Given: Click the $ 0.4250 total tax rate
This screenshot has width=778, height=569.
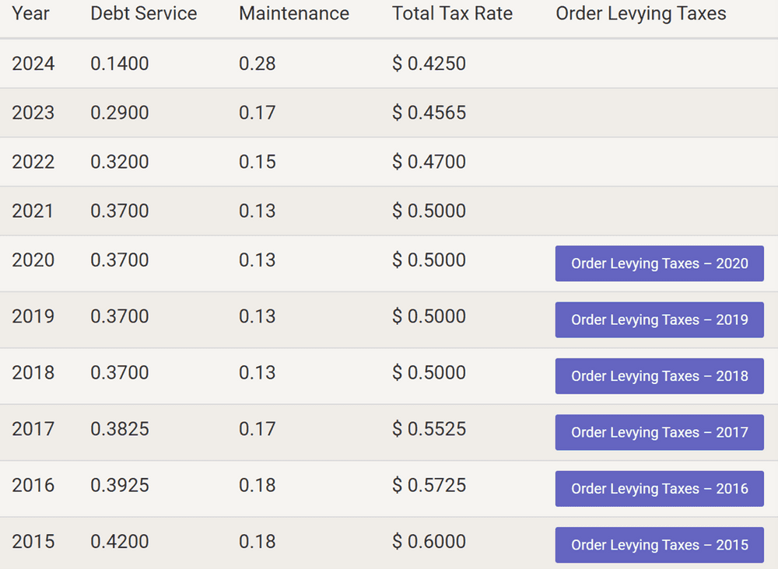Looking at the screenshot, I should click(x=429, y=64).
